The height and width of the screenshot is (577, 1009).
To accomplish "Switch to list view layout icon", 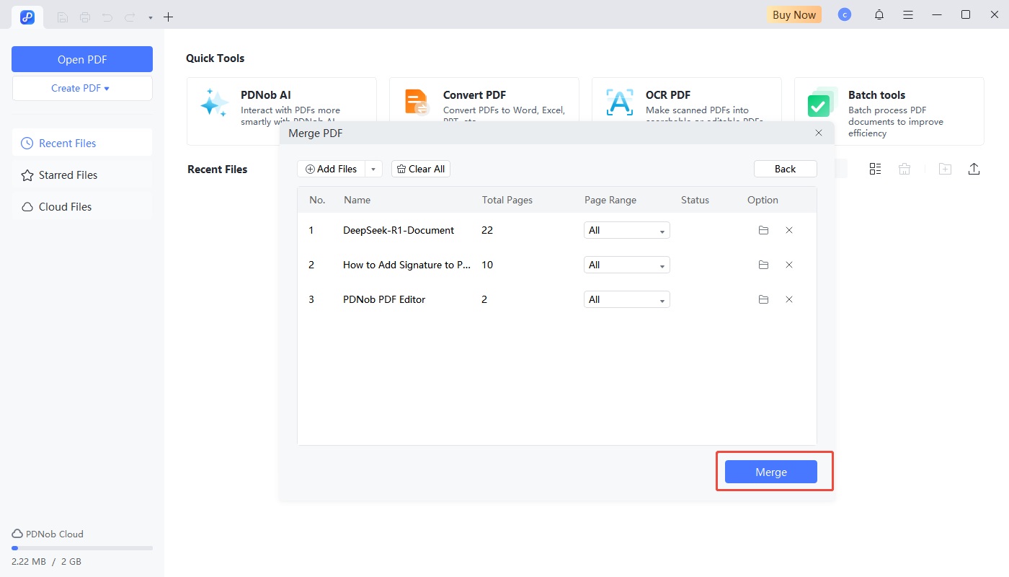I will pyautogui.click(x=875, y=169).
